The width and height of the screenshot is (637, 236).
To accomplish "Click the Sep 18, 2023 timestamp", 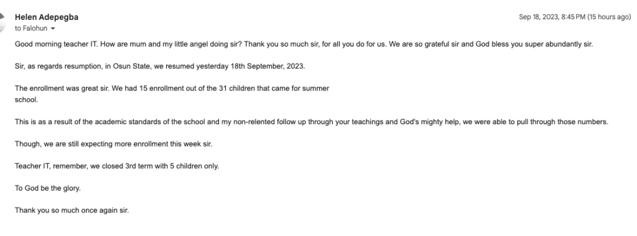I will (x=552, y=17).
